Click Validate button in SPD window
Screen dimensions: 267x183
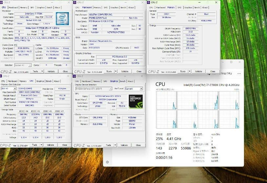coord(51,145)
